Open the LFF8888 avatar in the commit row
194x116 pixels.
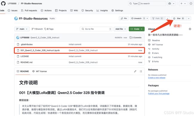pyautogui.click(x=18, y=37)
